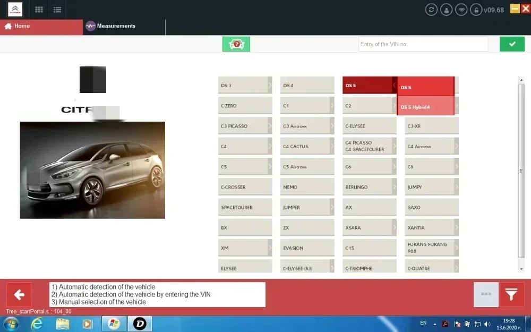Open the list view icon in top bar

tap(57, 10)
